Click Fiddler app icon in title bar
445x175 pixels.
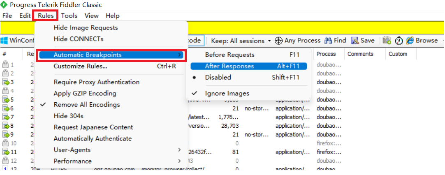click(4, 5)
